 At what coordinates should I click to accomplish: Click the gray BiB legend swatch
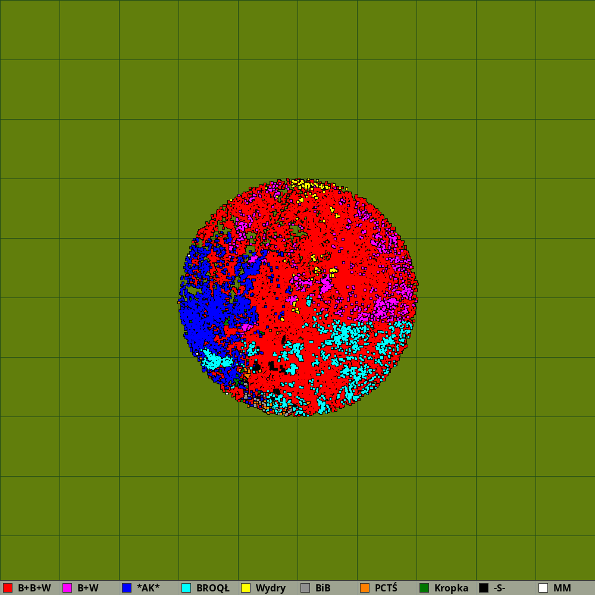[x=305, y=588]
